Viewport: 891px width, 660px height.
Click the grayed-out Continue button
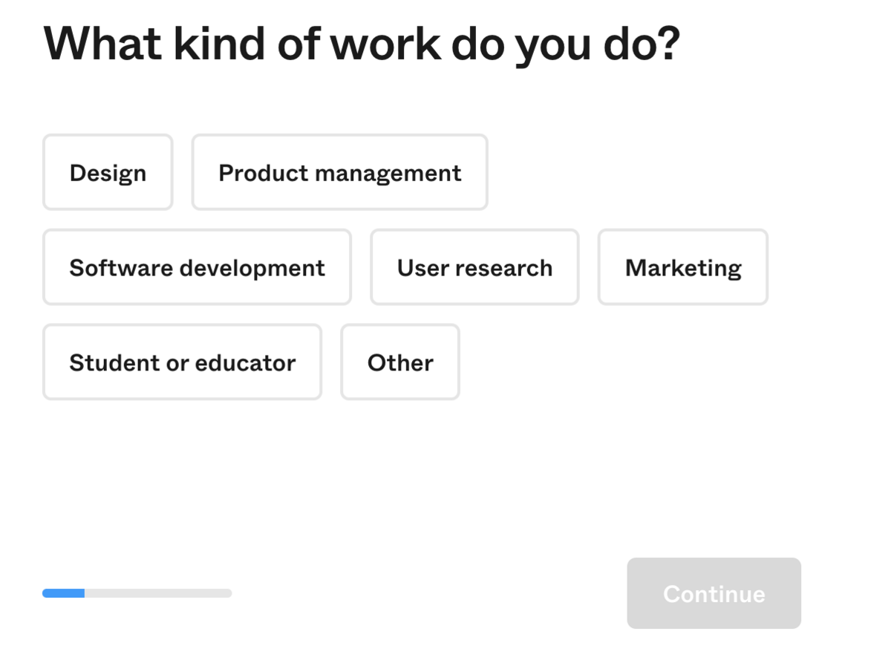(x=714, y=593)
